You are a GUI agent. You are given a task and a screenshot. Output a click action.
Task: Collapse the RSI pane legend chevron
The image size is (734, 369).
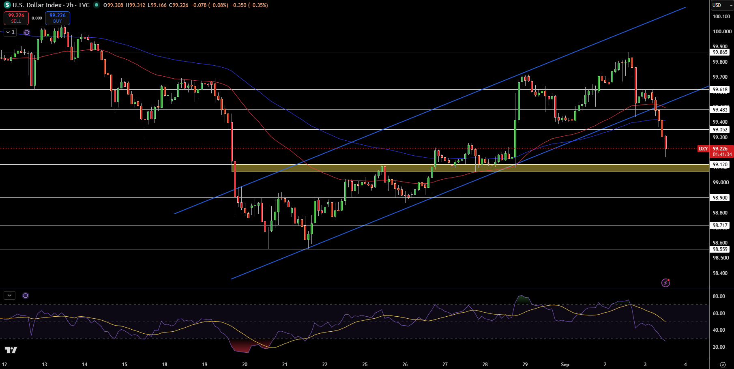[x=9, y=296]
